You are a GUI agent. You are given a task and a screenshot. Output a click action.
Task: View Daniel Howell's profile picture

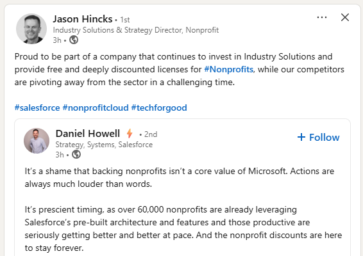[37, 141]
